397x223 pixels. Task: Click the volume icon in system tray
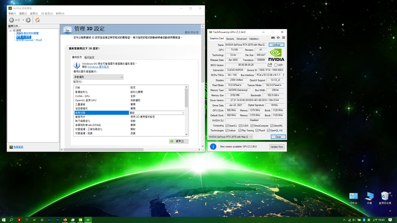(354, 220)
